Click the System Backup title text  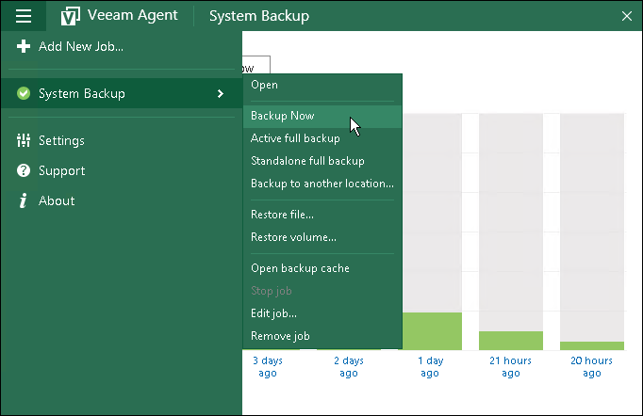259,16
